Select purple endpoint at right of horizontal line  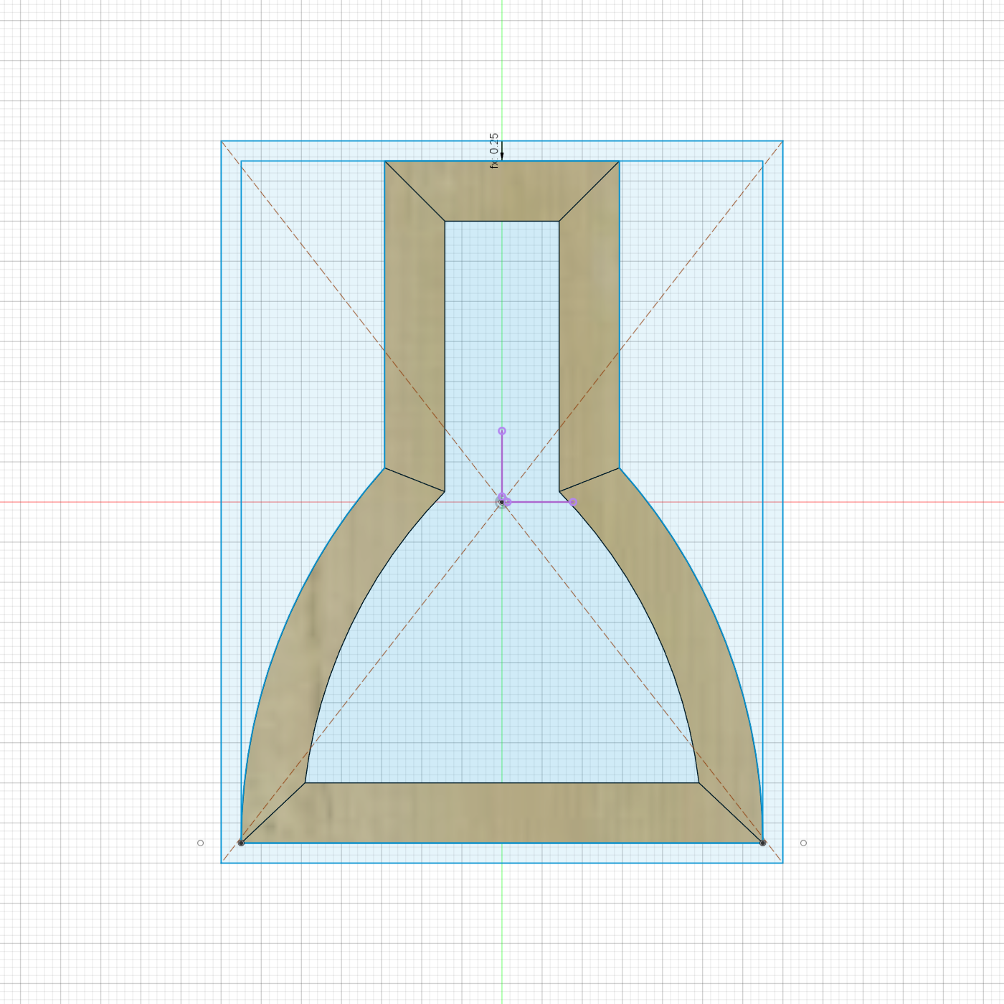(x=573, y=502)
